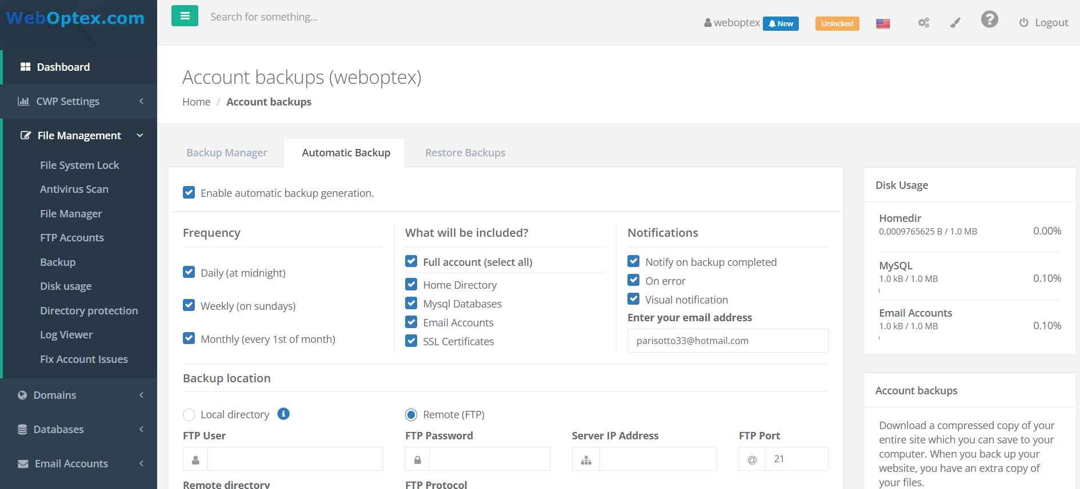Click the paintbrush theme icon
1080x489 pixels.
pos(955,23)
